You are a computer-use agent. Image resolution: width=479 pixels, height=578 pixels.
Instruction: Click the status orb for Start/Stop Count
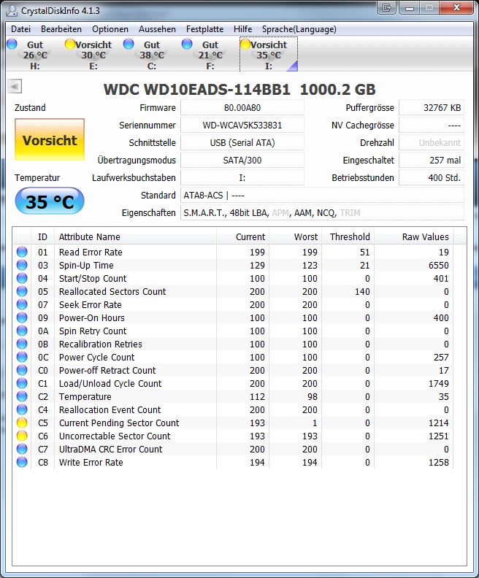pos(22,278)
